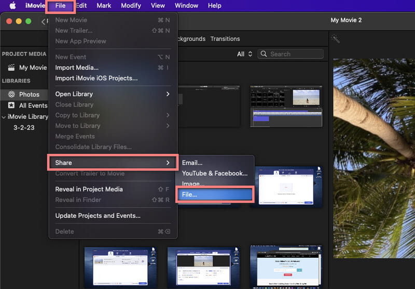Select File… in Share submenu
This screenshot has height=289, width=415.
point(215,194)
